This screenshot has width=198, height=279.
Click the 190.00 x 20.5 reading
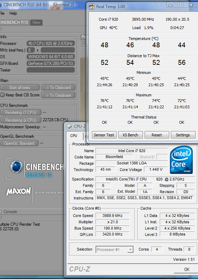pos(177,19)
